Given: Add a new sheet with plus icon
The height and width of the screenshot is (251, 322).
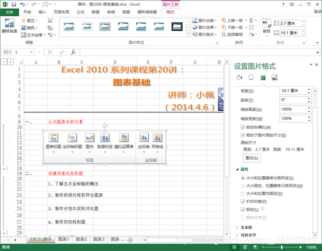Looking at the screenshot, I should (130, 240).
